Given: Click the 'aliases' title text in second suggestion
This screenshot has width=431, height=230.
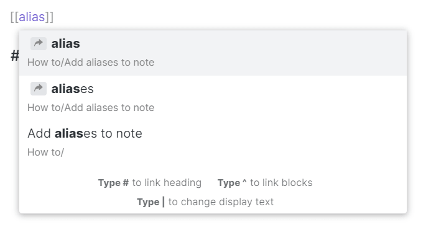Looking at the screenshot, I should pyautogui.click(x=73, y=89).
